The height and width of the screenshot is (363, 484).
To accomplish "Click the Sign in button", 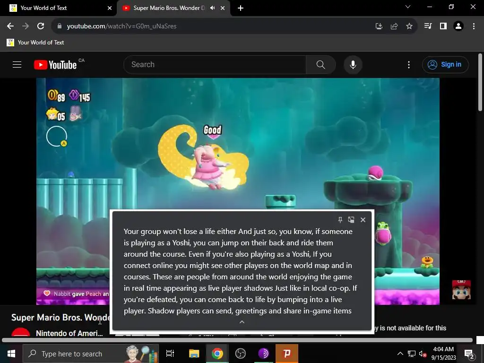I will (445, 64).
